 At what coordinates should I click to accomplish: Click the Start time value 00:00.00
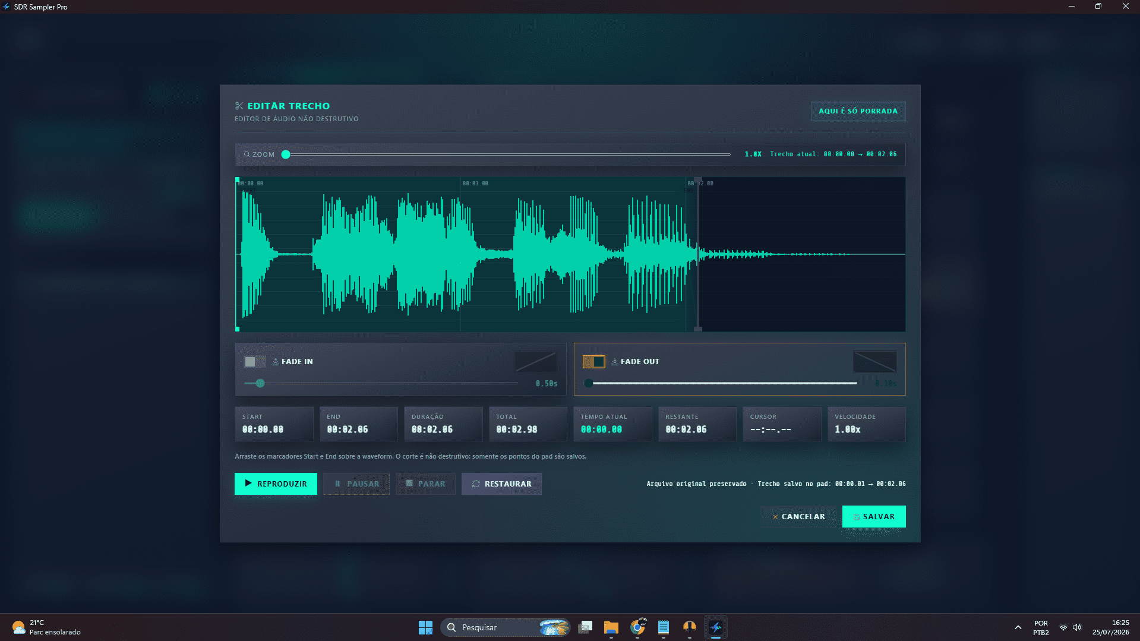pos(263,430)
